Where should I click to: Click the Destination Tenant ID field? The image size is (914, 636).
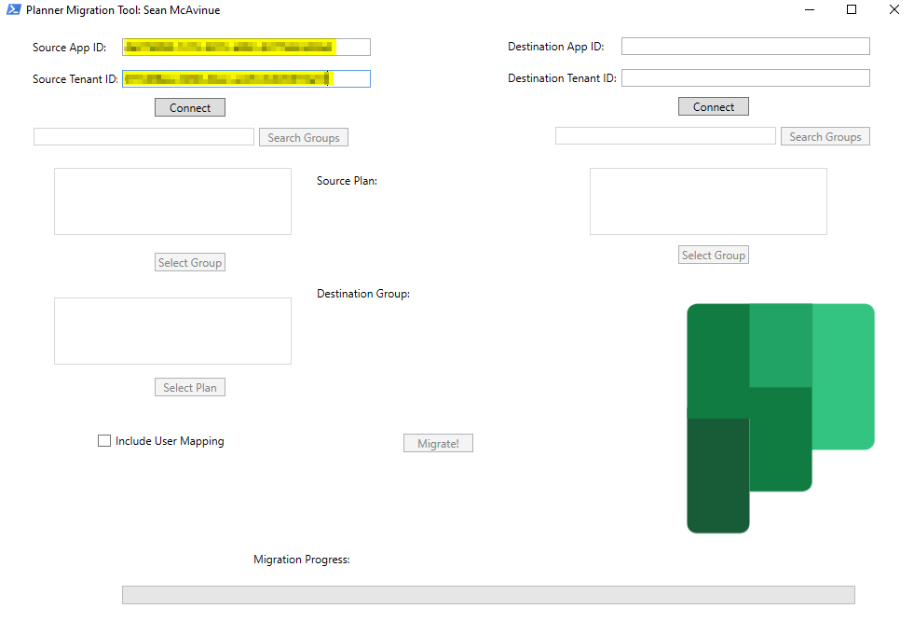coord(744,78)
